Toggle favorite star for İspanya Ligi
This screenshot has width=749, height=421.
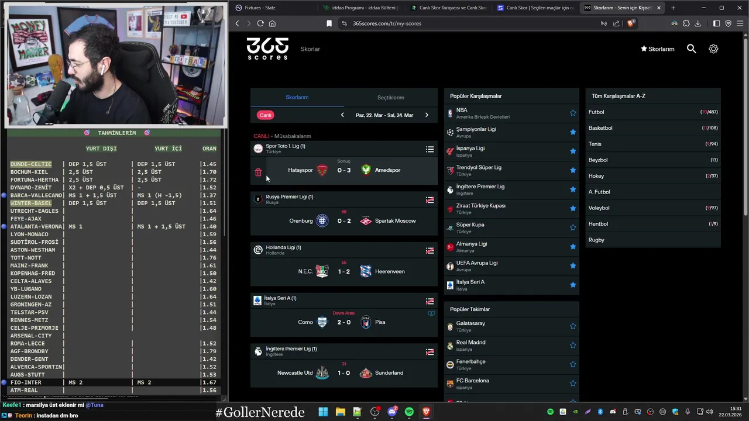coord(573,151)
